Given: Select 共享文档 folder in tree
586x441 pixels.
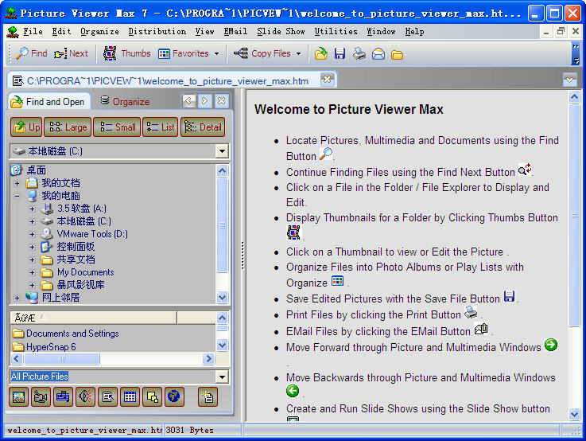Looking at the screenshot, I should click(76, 260).
